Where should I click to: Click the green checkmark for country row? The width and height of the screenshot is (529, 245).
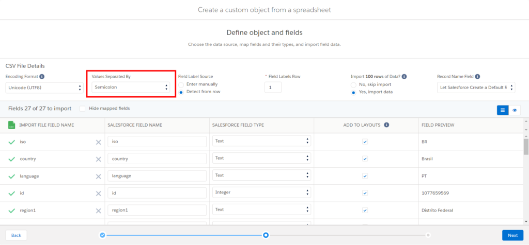[11, 159]
